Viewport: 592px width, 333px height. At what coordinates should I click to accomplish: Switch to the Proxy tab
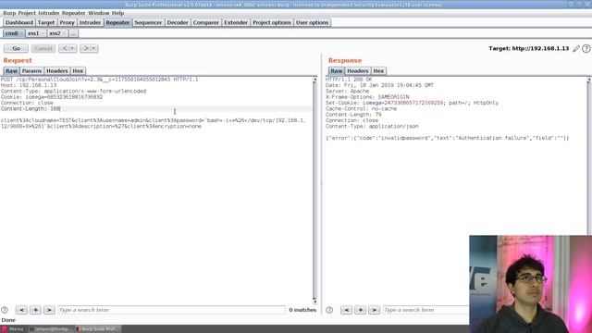67,22
